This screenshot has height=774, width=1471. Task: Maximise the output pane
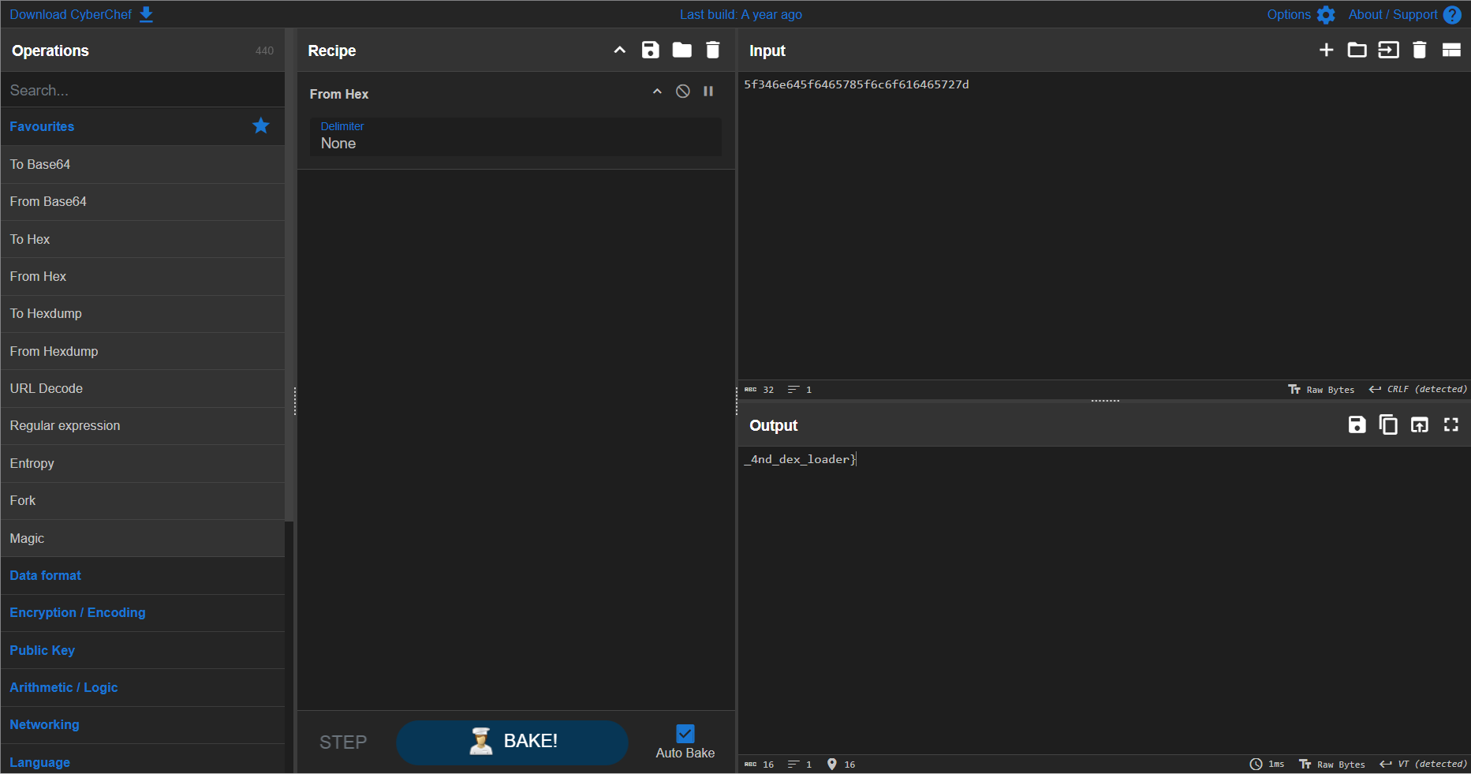tap(1450, 425)
